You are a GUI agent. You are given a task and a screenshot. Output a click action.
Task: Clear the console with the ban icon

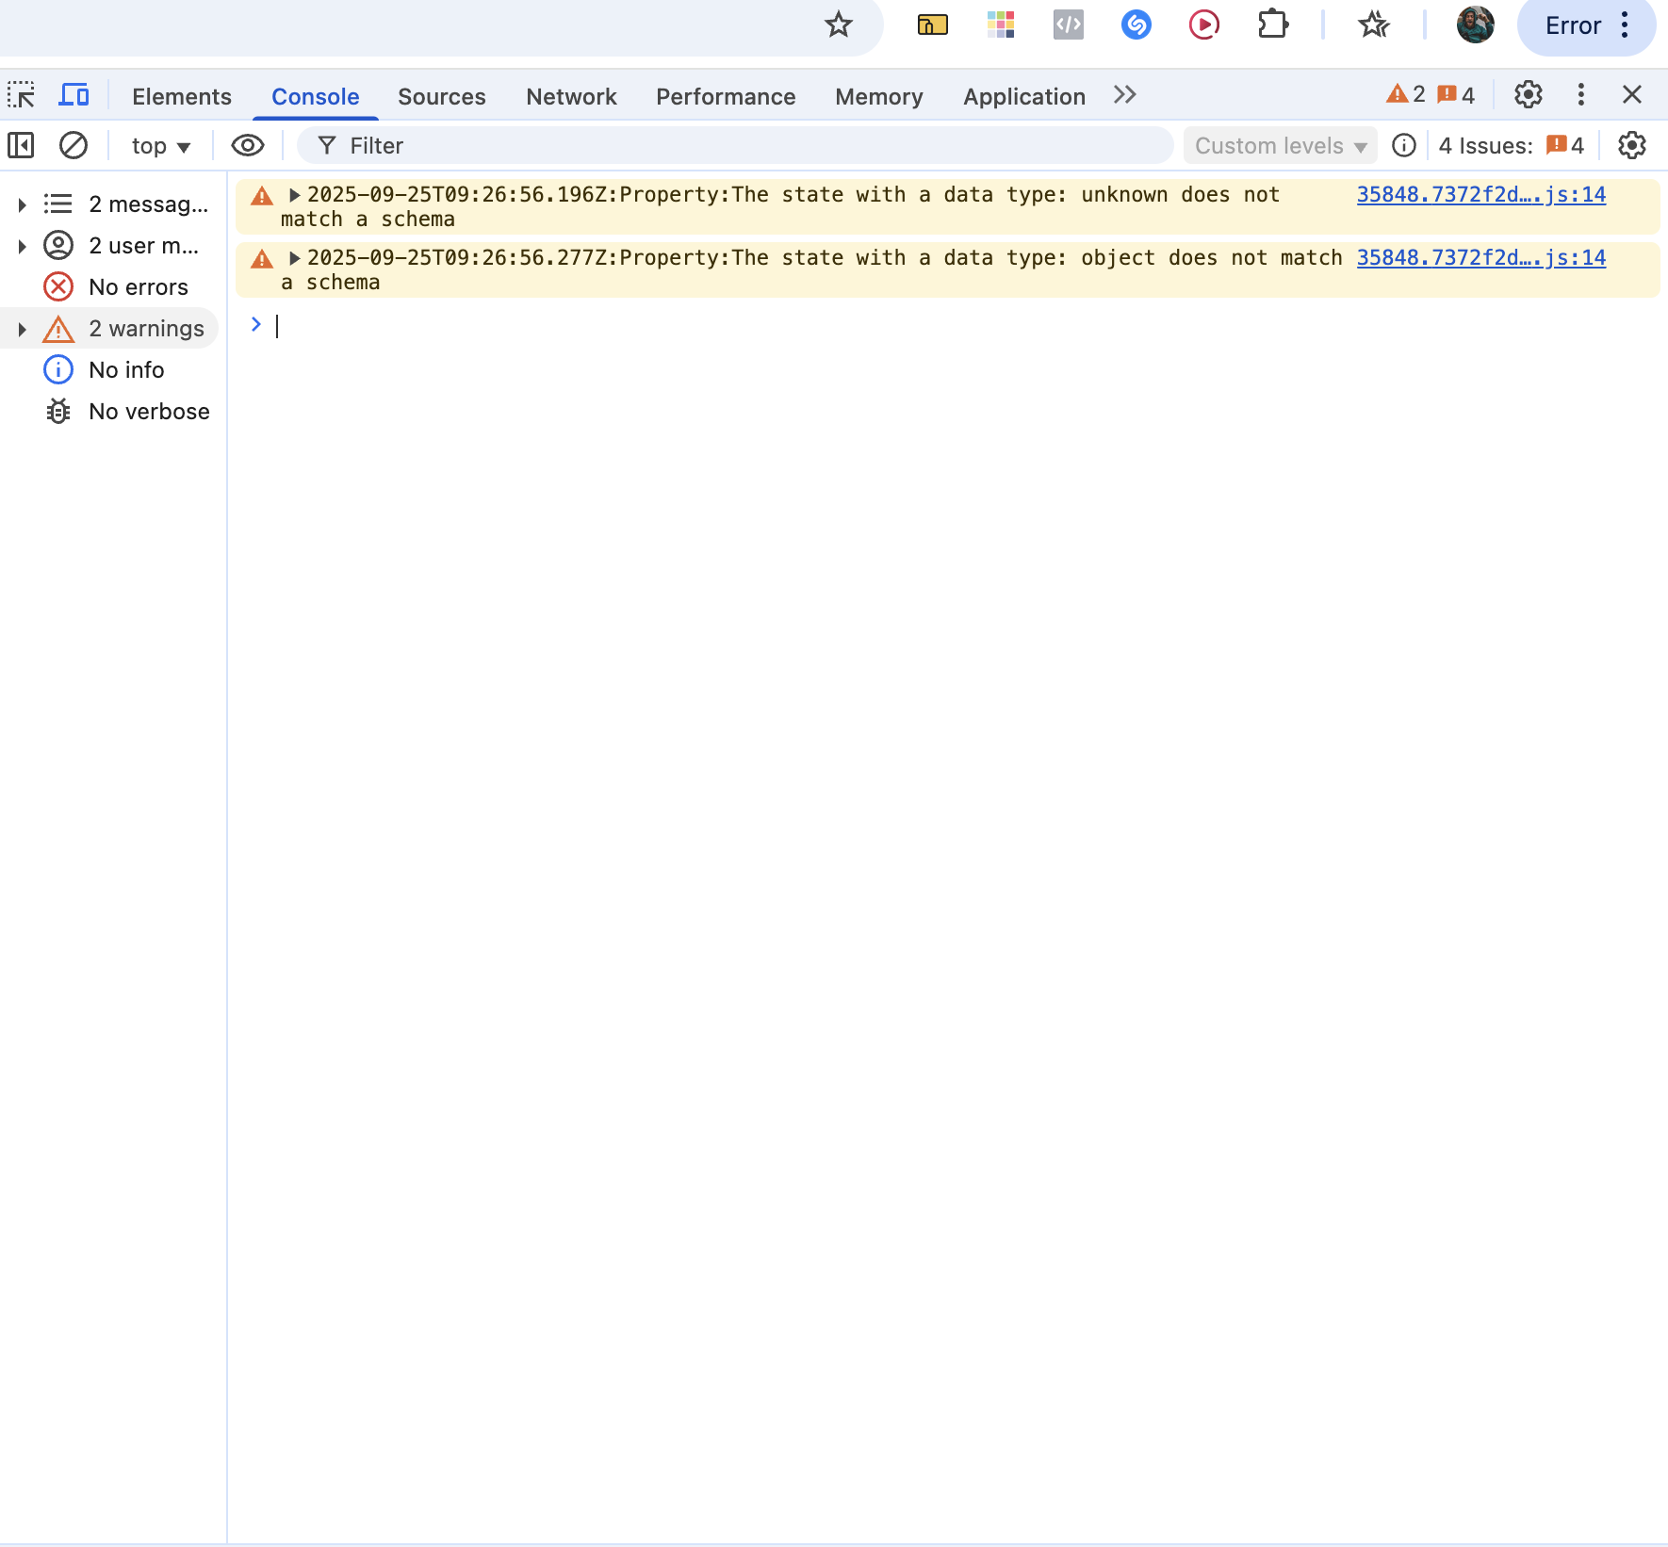pyautogui.click(x=74, y=145)
